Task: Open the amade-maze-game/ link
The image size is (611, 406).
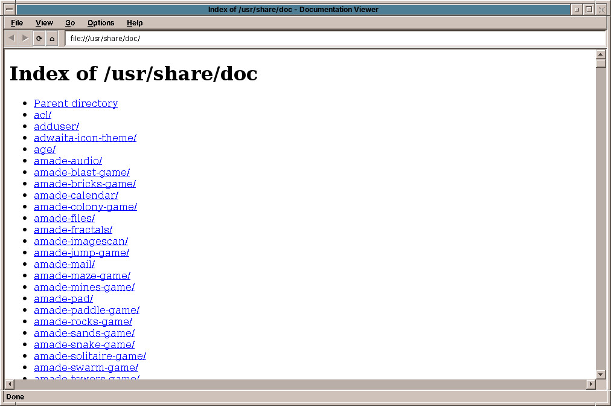Action: 82,275
